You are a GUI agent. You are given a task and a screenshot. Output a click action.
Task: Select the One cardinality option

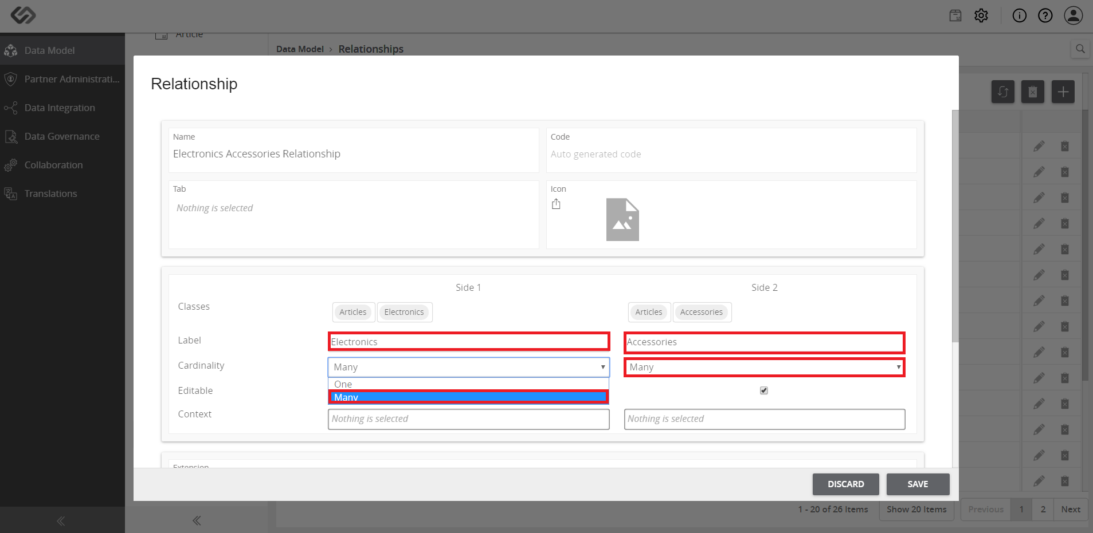(x=468, y=384)
